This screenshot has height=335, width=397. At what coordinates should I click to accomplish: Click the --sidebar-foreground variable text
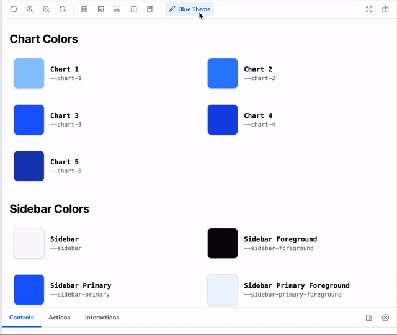[x=279, y=248]
